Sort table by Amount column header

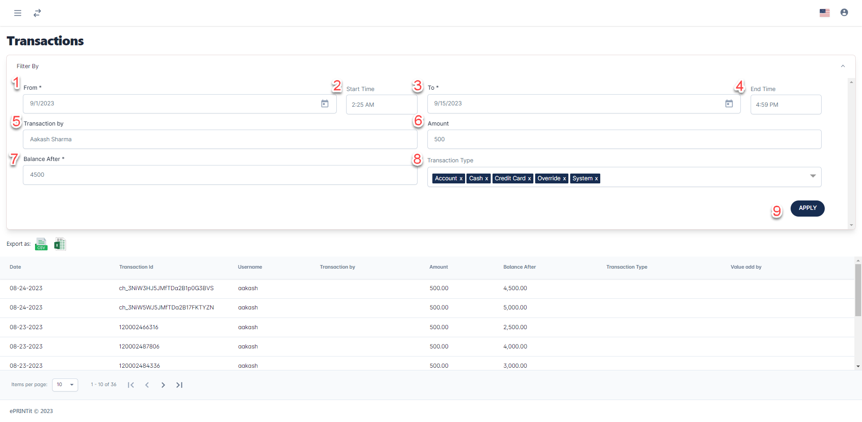438,267
